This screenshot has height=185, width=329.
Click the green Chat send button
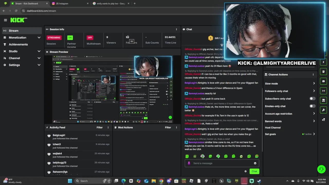254,171
